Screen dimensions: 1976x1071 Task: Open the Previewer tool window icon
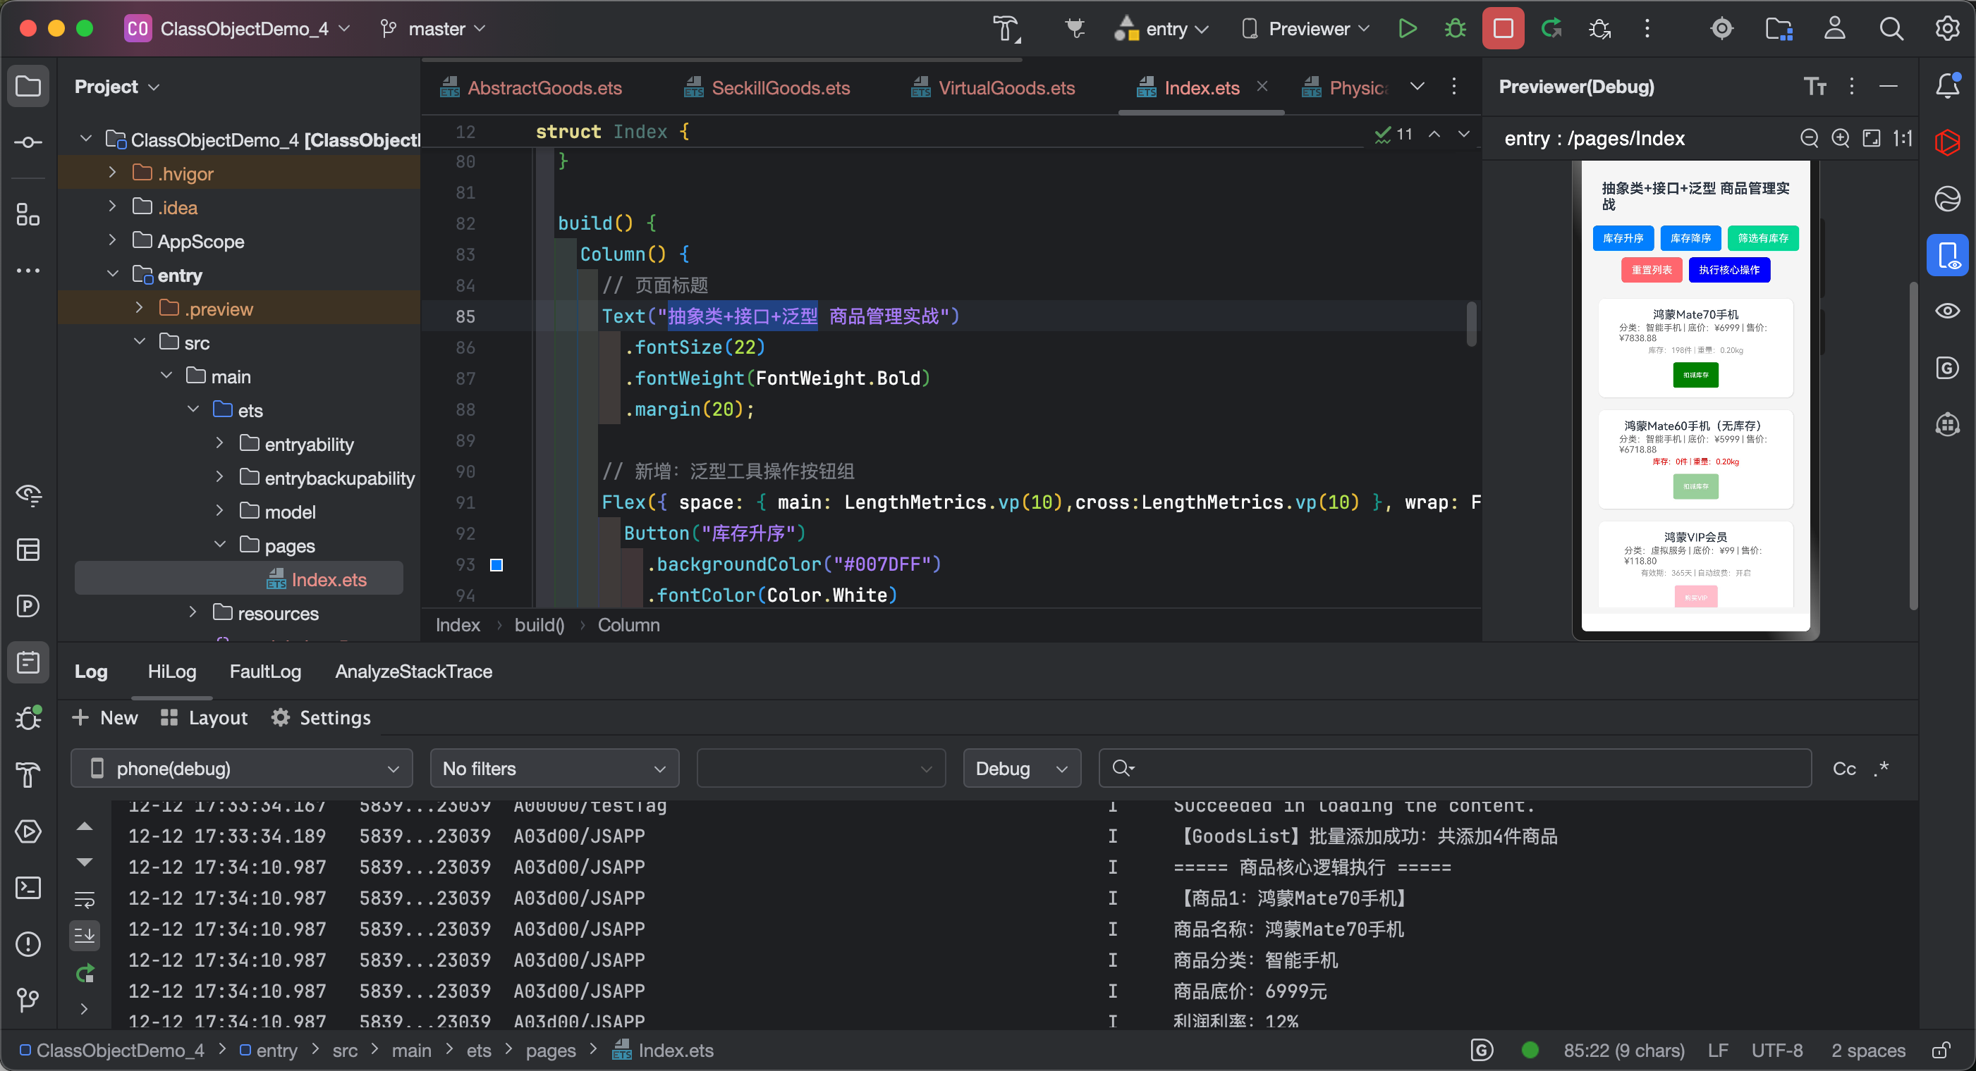[x=1947, y=255]
